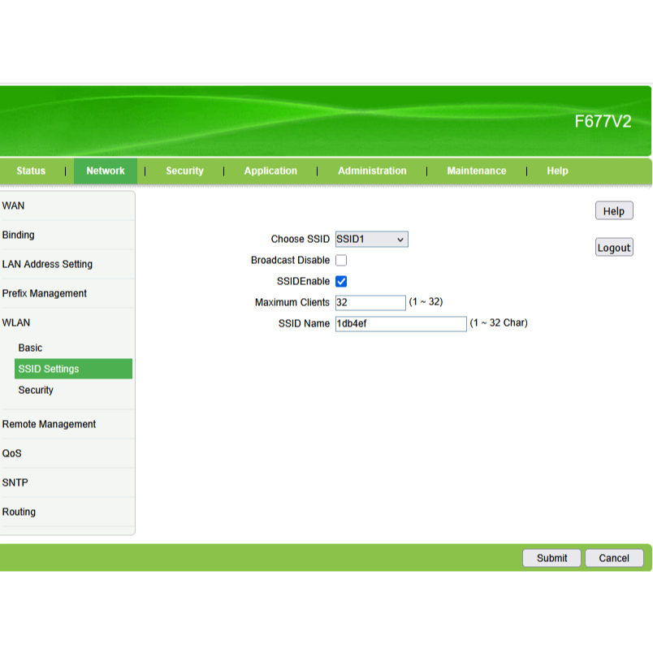Click the Logout button
This screenshot has height=653, width=653.
coord(613,248)
